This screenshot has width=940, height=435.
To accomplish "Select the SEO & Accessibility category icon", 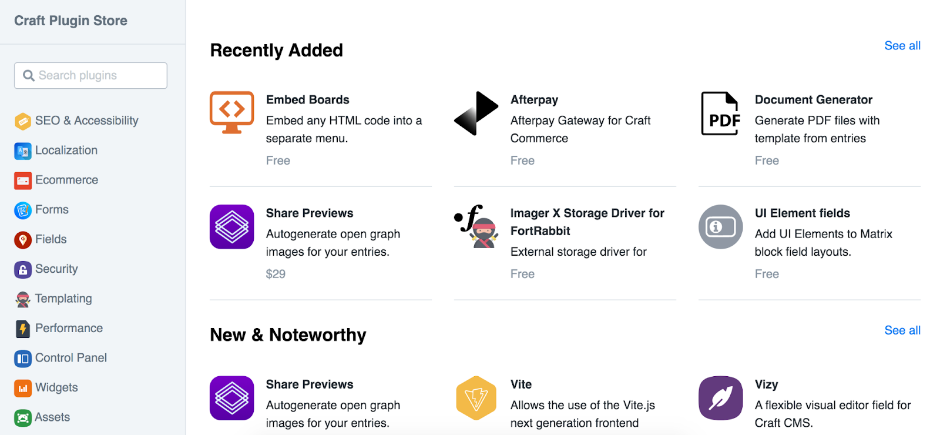I will pos(22,121).
